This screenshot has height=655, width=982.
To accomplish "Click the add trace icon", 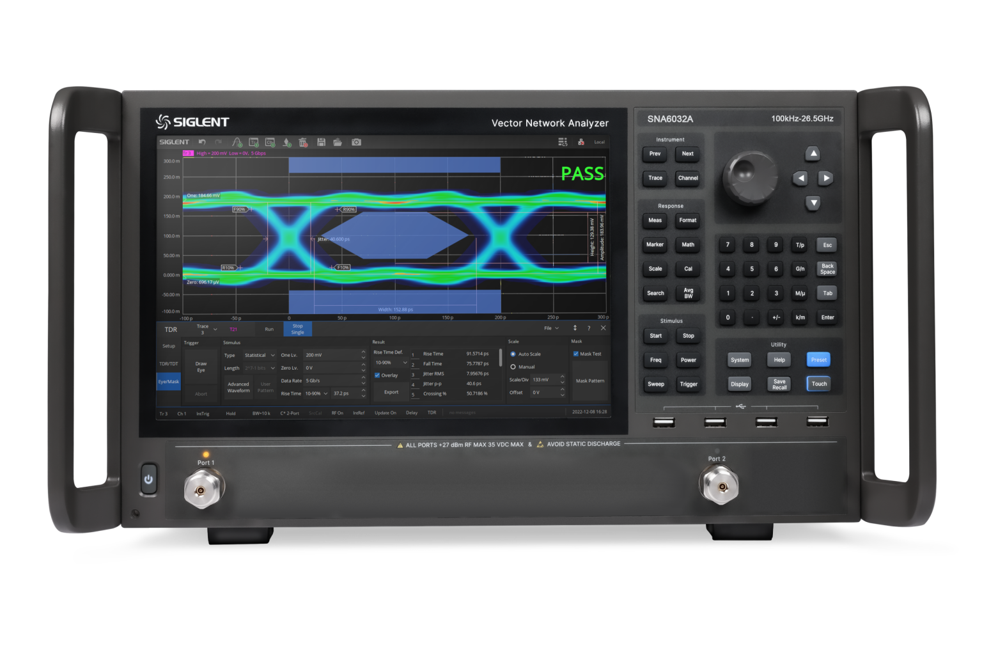I will point(254,142).
